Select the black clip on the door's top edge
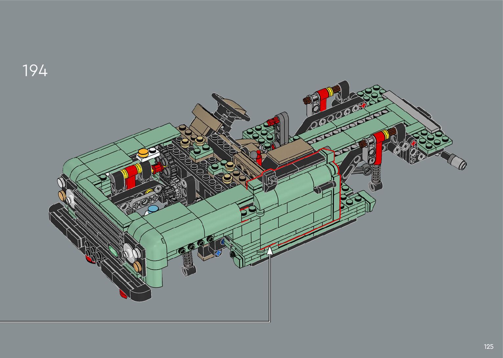503x358 pixels. pos(270,179)
